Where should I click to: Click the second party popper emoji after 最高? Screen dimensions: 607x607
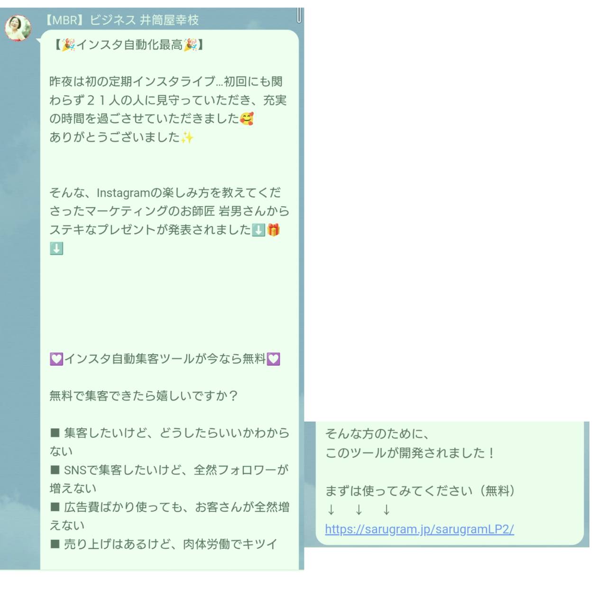(x=191, y=45)
